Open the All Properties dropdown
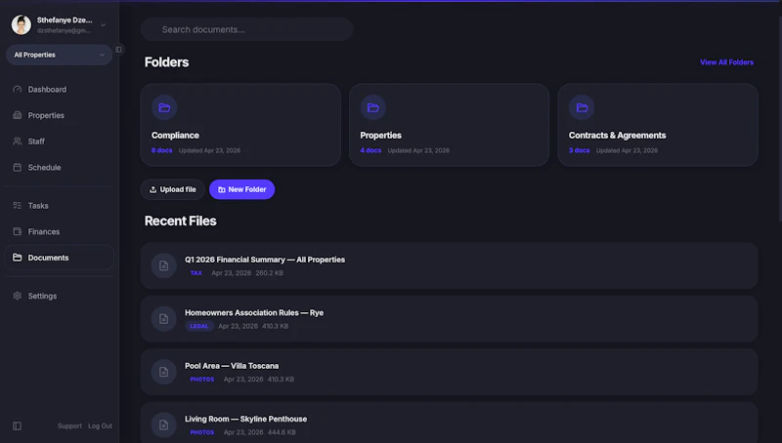782x443 pixels. 59,55
